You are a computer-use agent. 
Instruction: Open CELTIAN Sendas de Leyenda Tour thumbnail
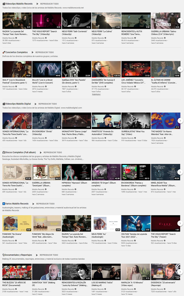136,223
